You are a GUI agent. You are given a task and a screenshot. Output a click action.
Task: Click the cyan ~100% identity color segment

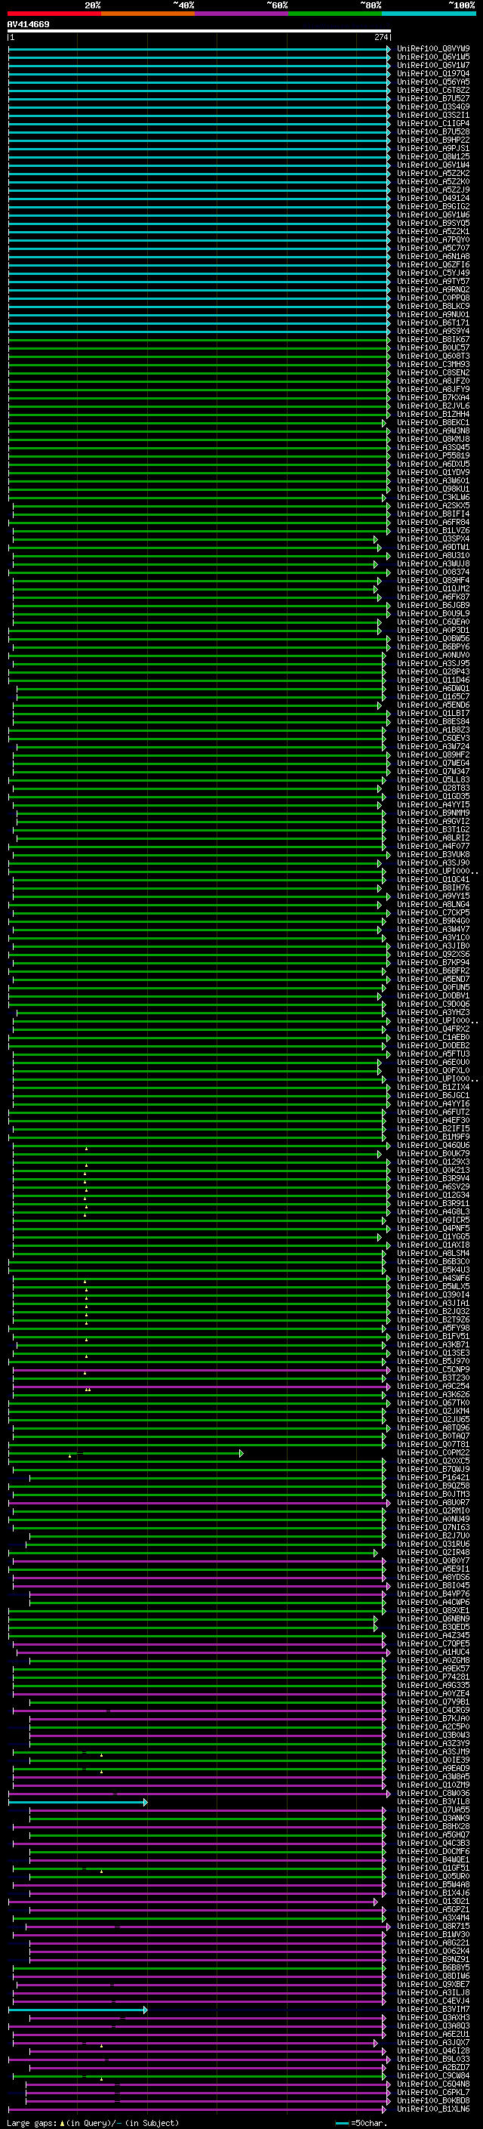429,14
